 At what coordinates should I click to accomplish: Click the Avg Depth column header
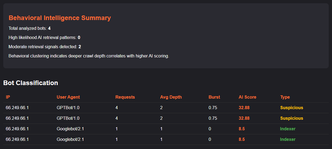tap(171, 97)
